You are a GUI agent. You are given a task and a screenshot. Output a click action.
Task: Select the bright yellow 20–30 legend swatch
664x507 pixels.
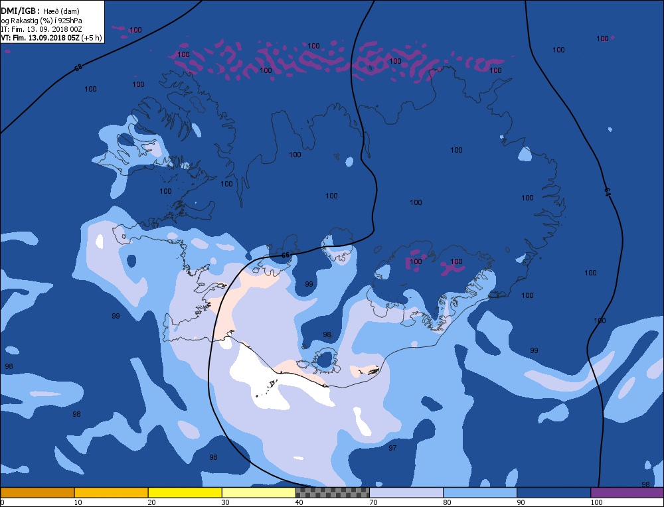tap(185, 492)
